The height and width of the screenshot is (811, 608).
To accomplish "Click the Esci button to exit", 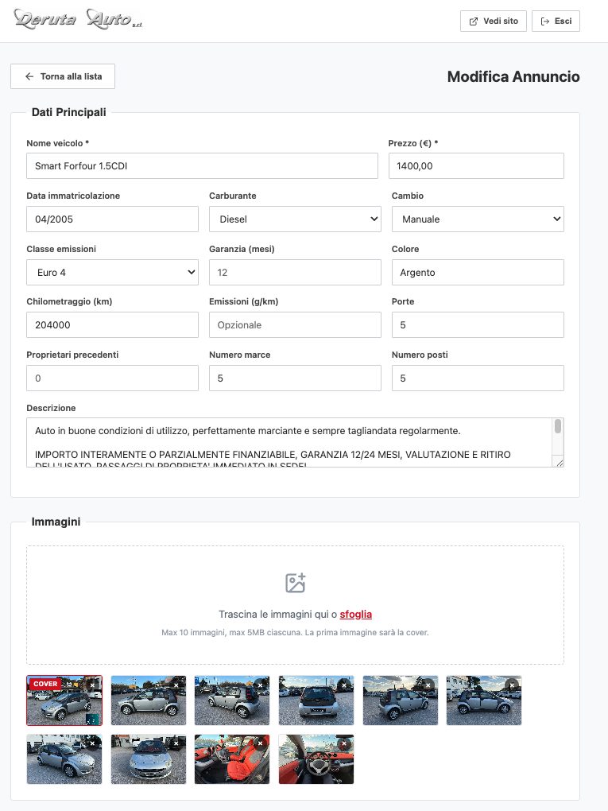I will click(556, 21).
